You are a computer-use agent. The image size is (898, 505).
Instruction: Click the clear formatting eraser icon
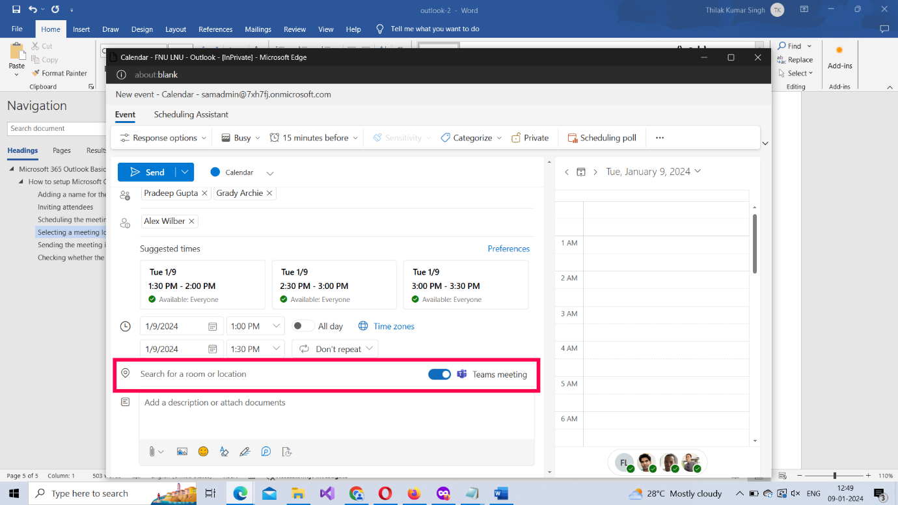[x=224, y=452]
